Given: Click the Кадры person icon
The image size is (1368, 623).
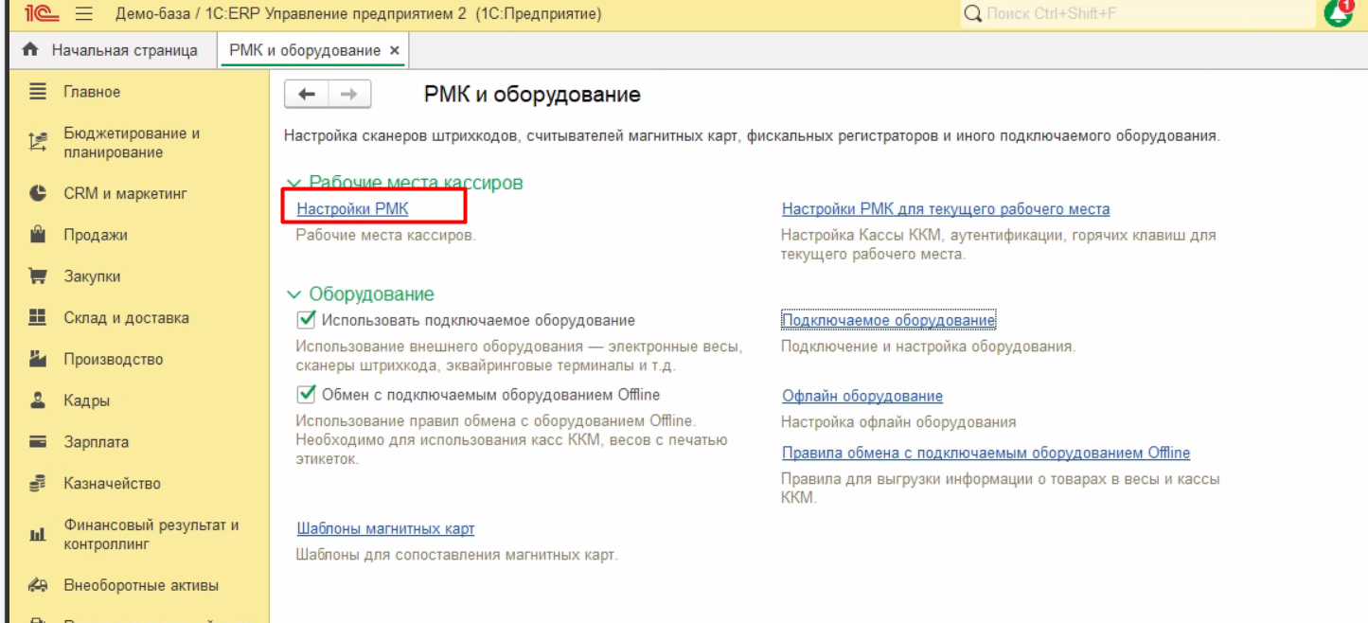Looking at the screenshot, I should coord(38,400).
